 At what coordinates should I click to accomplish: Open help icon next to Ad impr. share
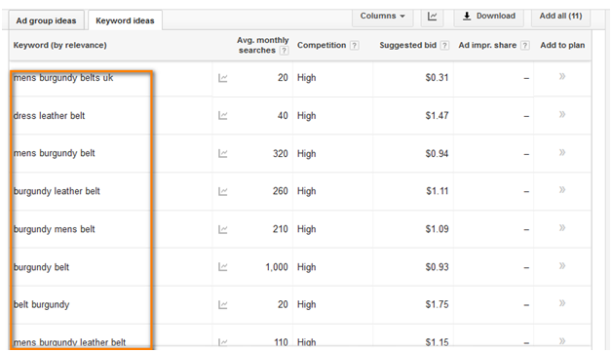click(x=525, y=45)
